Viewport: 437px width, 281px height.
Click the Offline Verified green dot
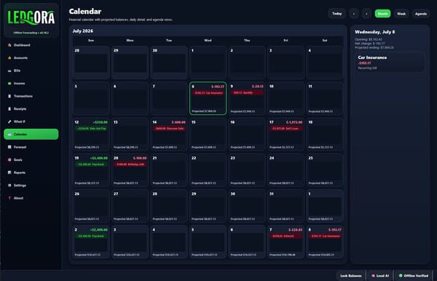click(401, 276)
